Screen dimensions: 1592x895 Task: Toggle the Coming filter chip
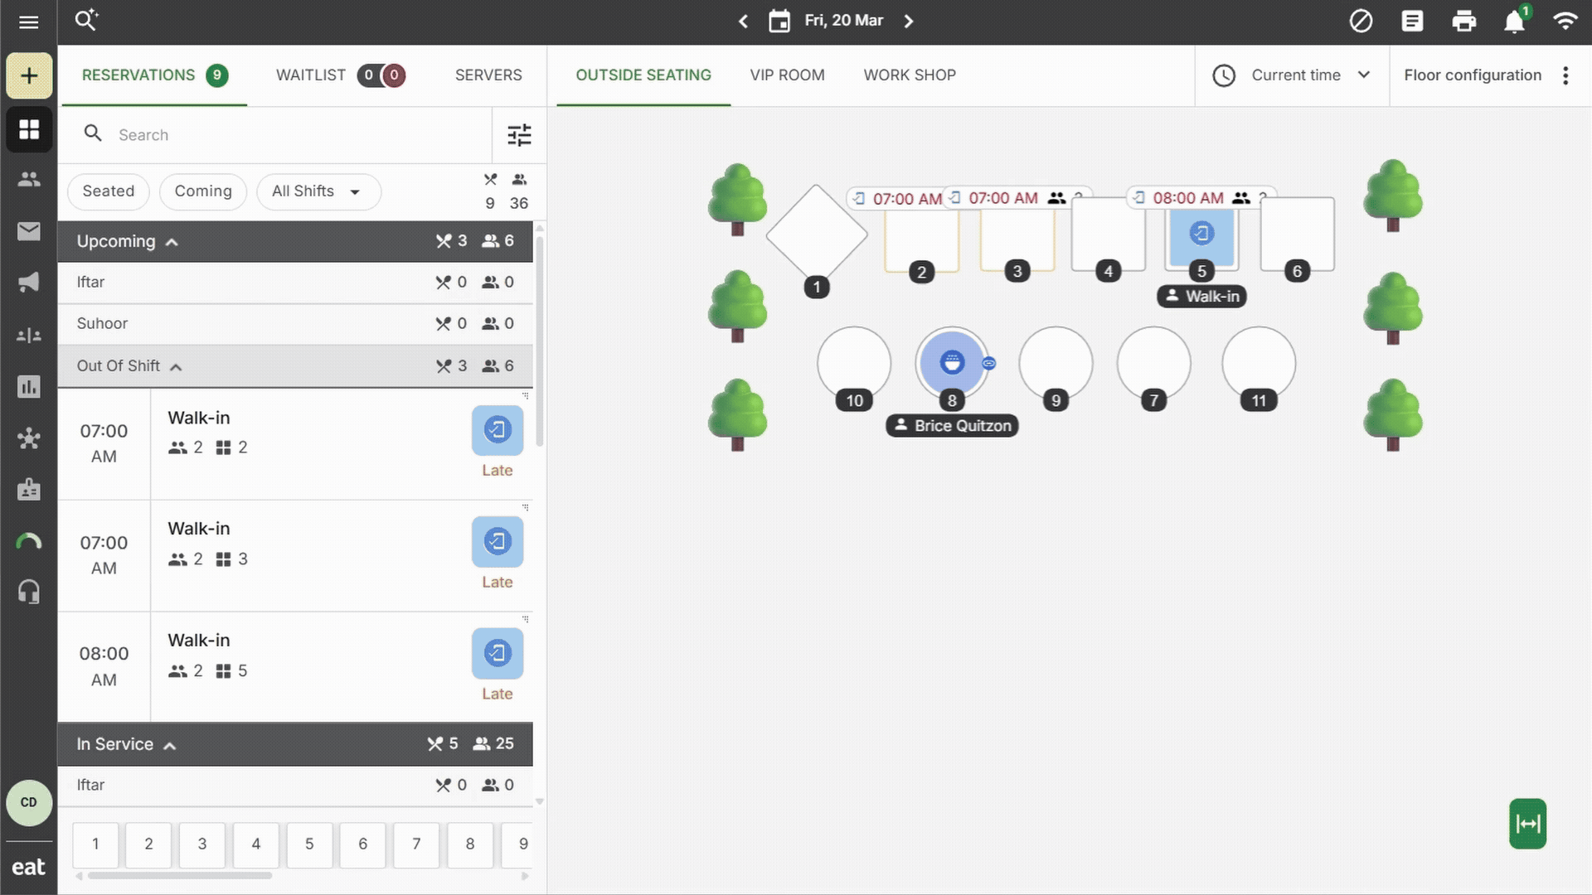click(x=202, y=191)
